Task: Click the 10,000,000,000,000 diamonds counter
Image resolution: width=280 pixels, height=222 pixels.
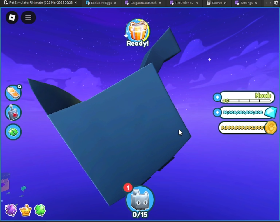Action: pyautogui.click(x=243, y=112)
